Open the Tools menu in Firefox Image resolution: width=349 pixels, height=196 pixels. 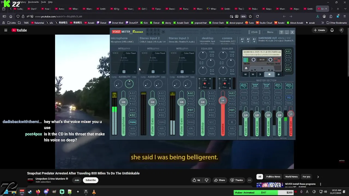[x=43, y=2]
